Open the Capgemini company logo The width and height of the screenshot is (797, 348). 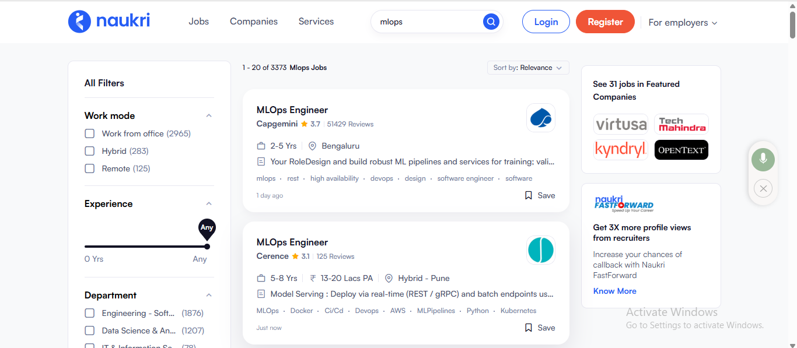[x=540, y=118]
